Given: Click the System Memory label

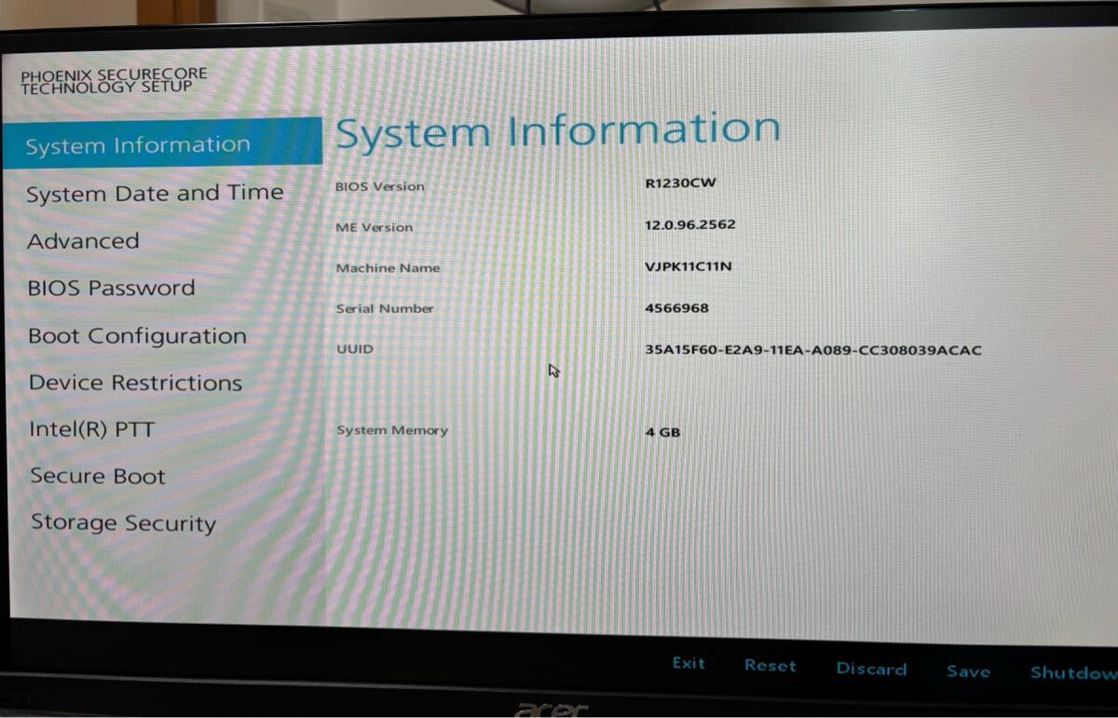Looking at the screenshot, I should (x=391, y=430).
